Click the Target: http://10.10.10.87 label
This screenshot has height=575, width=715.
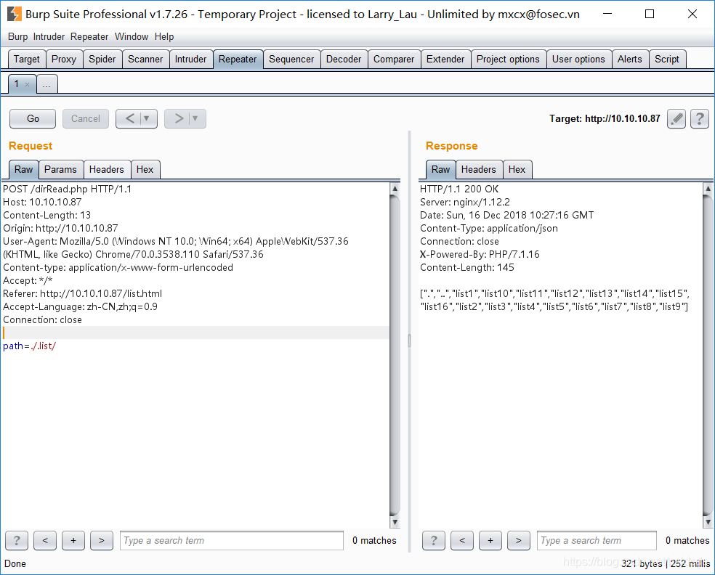605,119
